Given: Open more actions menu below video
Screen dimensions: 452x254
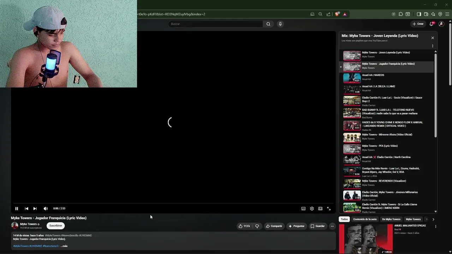Looking at the screenshot, I should (332, 226).
